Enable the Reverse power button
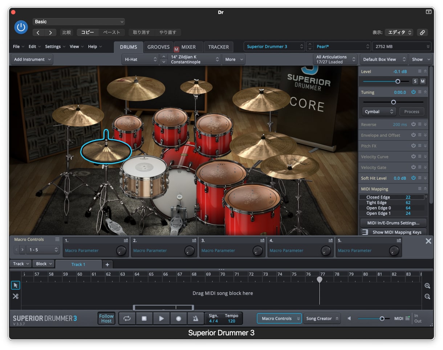443x350 pixels. click(x=413, y=124)
